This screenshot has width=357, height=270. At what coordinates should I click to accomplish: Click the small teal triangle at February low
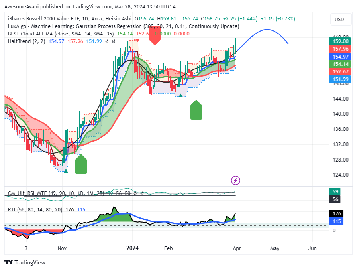[x=180, y=95]
